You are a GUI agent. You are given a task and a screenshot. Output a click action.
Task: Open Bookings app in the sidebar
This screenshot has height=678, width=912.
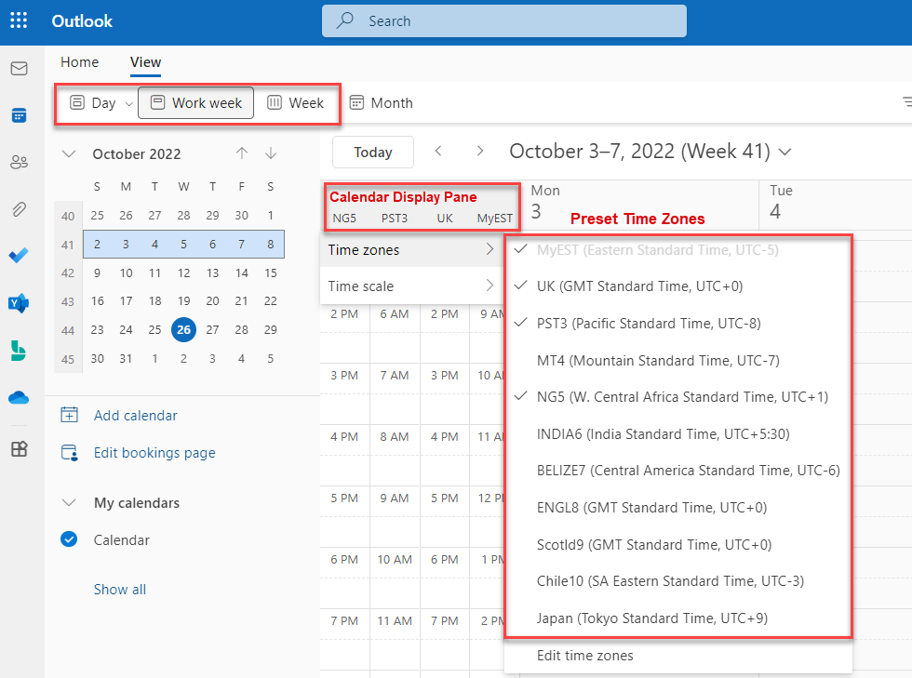click(x=19, y=351)
